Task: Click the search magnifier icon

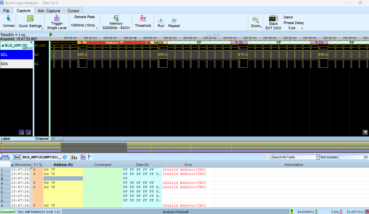Action: click(x=268, y=157)
